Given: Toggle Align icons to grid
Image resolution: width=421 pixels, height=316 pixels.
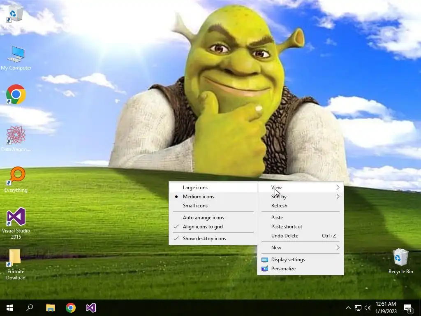Looking at the screenshot, I should point(213,227).
